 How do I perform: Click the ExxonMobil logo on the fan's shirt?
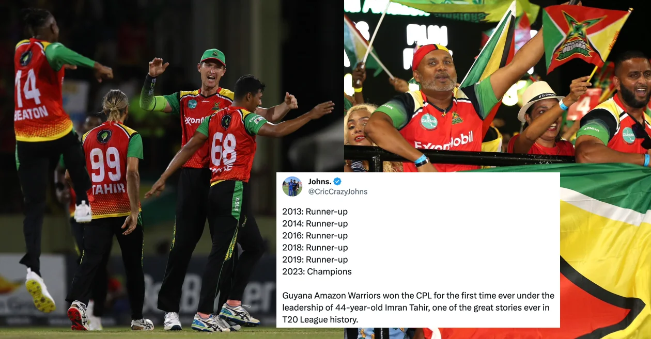[x=443, y=141]
